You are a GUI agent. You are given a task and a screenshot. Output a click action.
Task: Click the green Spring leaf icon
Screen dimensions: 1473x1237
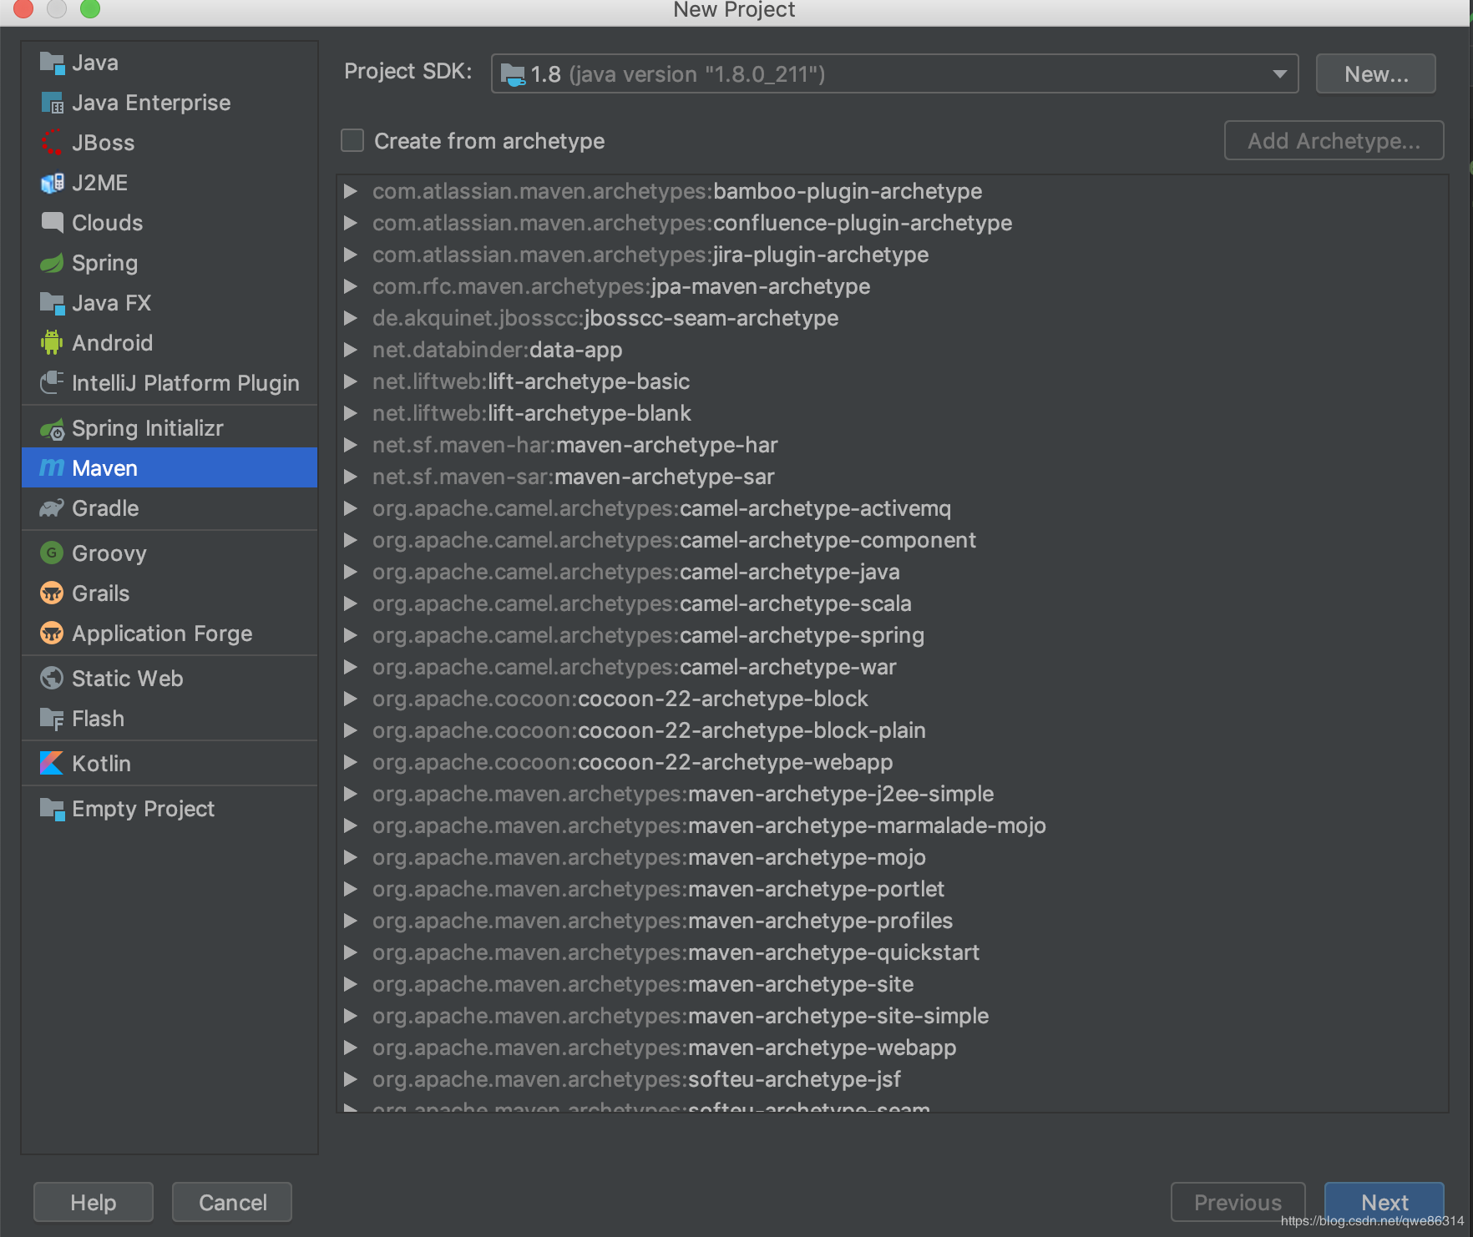pyautogui.click(x=52, y=263)
